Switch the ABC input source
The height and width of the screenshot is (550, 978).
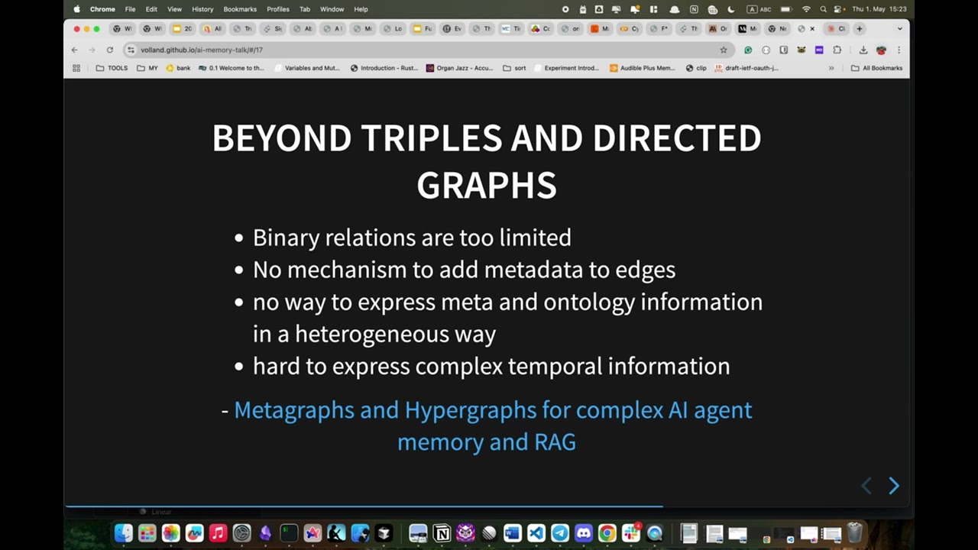[759, 9]
